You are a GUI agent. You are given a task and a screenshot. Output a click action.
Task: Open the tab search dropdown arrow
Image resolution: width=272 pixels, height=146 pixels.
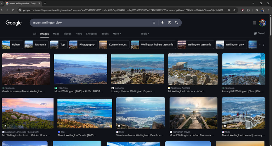point(1,3)
